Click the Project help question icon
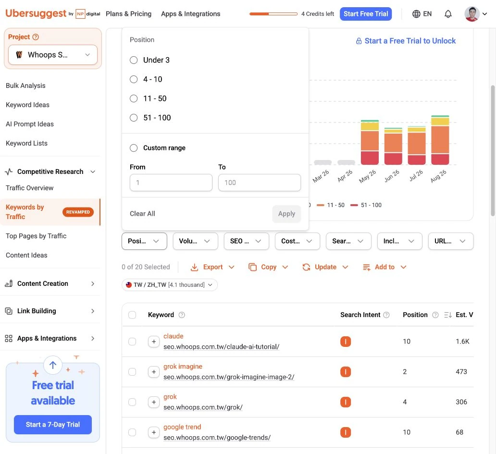This screenshot has height=454, width=496. point(36,37)
